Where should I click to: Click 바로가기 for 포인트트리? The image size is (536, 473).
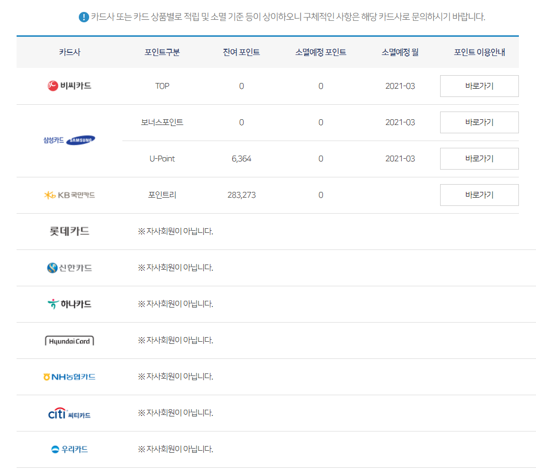click(x=478, y=195)
